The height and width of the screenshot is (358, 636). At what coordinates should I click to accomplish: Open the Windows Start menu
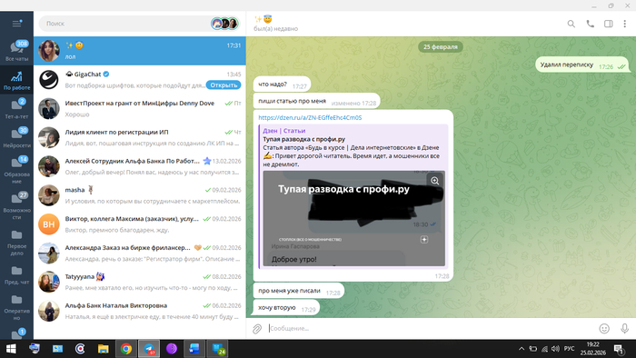11,349
